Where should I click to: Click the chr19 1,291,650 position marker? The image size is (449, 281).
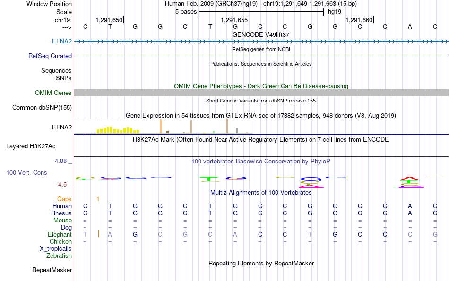tap(109, 20)
